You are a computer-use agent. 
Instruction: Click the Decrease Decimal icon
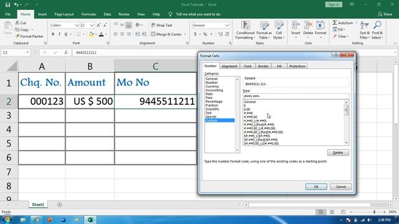coord(227,34)
